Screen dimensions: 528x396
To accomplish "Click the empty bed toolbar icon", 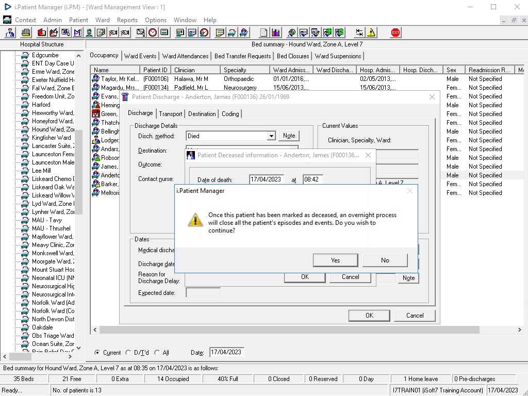I will coord(232,32).
